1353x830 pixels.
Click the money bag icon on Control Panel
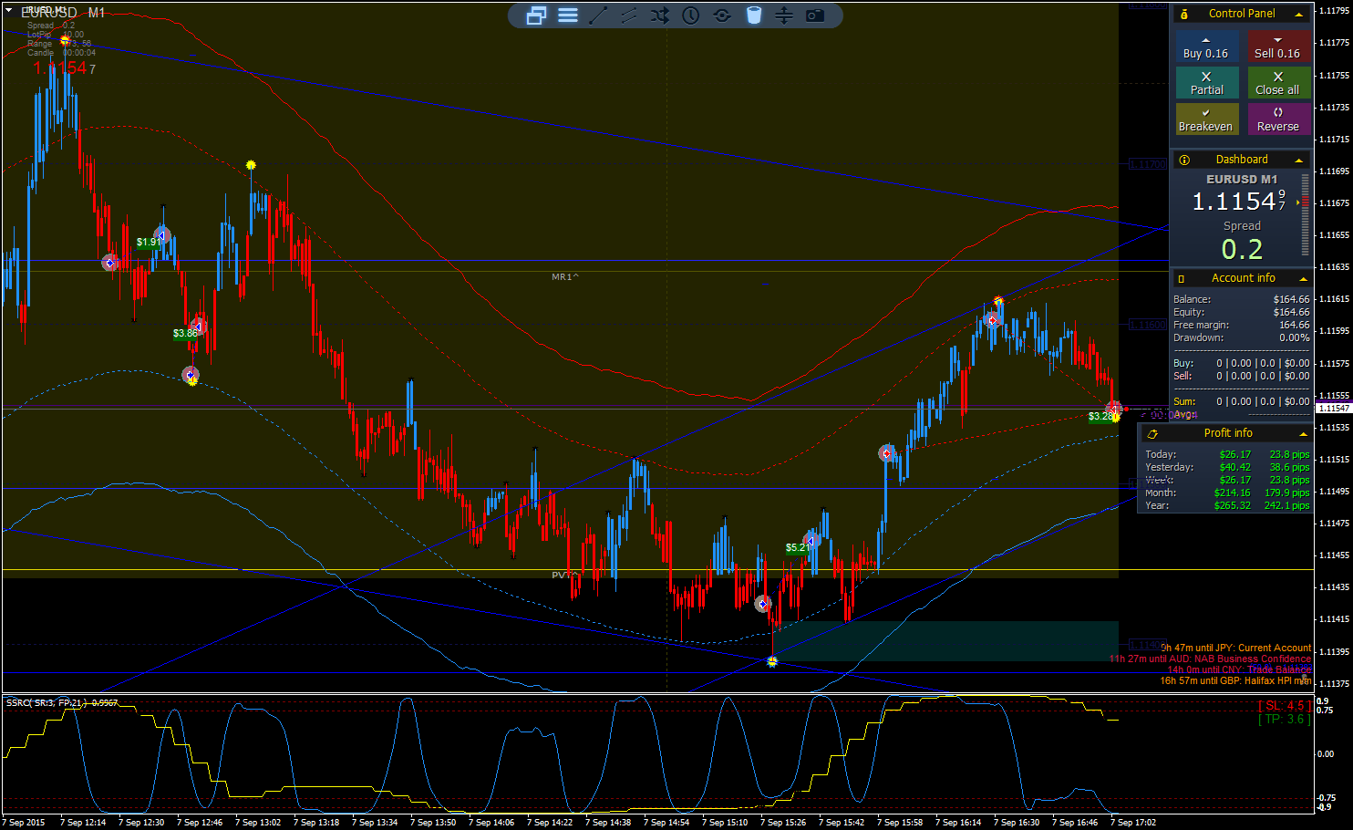(1183, 14)
